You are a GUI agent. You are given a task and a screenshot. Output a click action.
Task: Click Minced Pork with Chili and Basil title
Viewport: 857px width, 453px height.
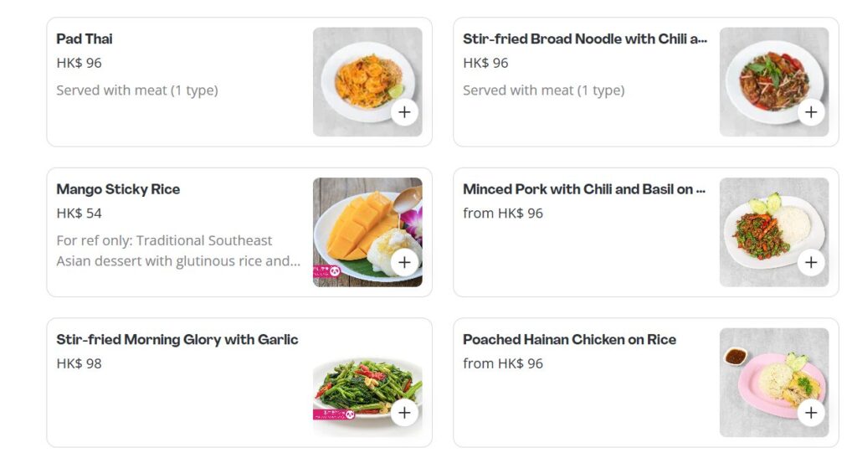coord(584,189)
